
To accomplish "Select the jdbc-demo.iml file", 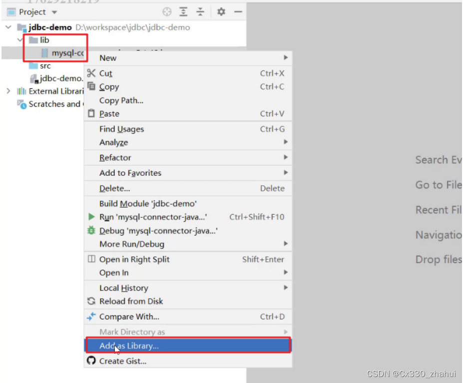I will coord(61,78).
